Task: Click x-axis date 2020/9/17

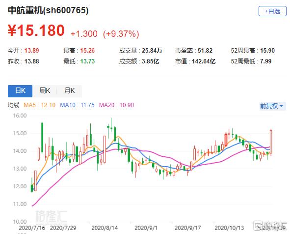Action: click(x=188, y=228)
